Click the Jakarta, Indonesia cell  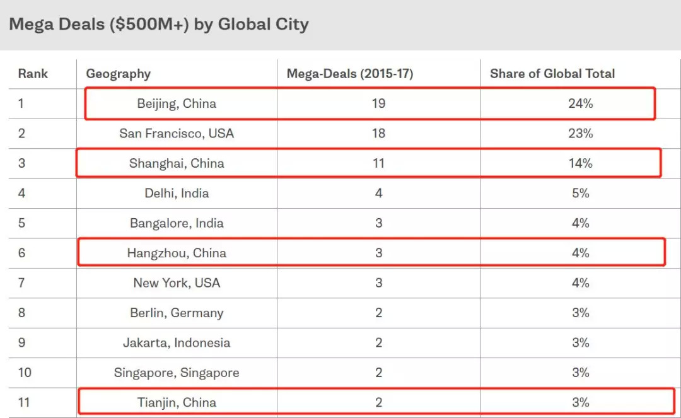[x=177, y=343]
